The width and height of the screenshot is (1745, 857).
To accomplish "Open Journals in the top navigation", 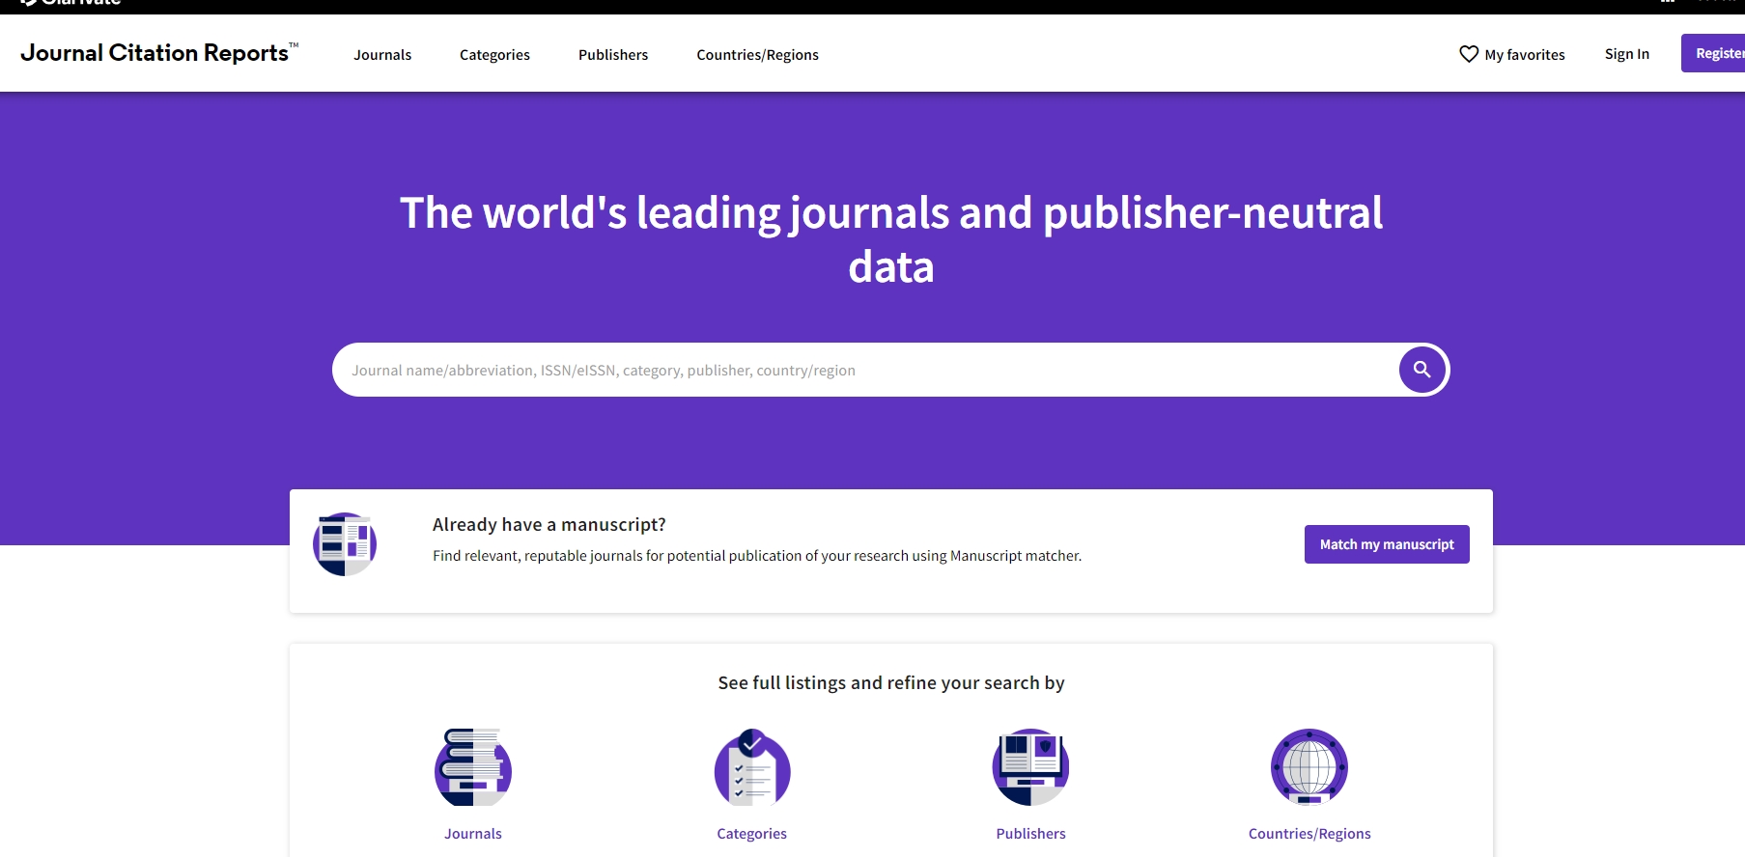I will click(382, 55).
